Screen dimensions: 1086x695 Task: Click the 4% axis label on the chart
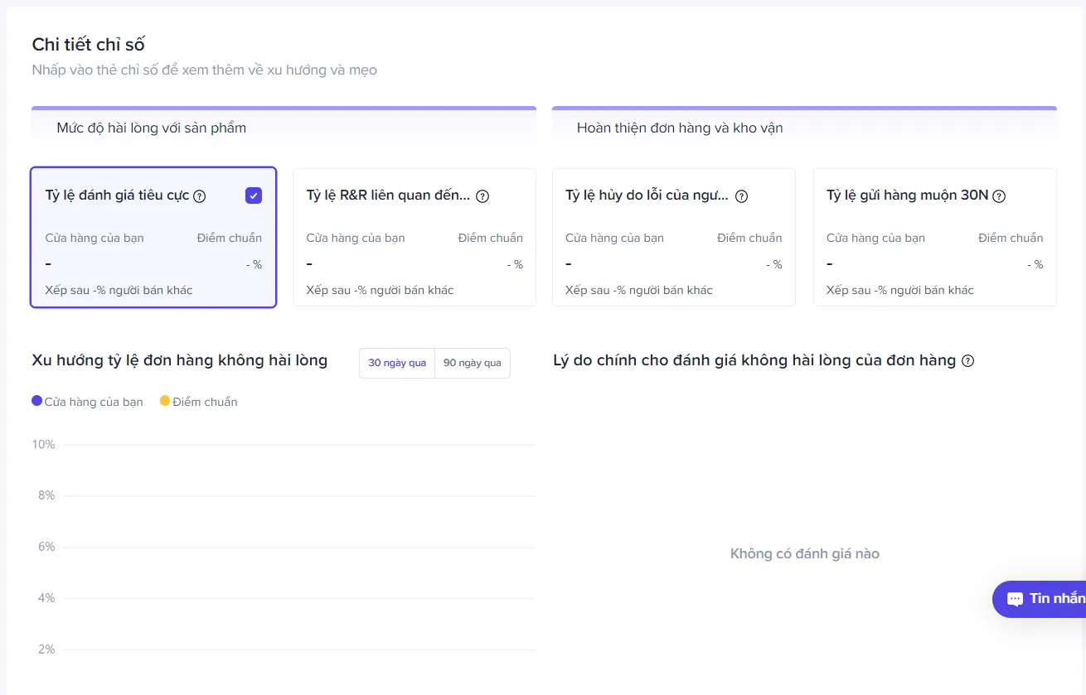coord(46,598)
